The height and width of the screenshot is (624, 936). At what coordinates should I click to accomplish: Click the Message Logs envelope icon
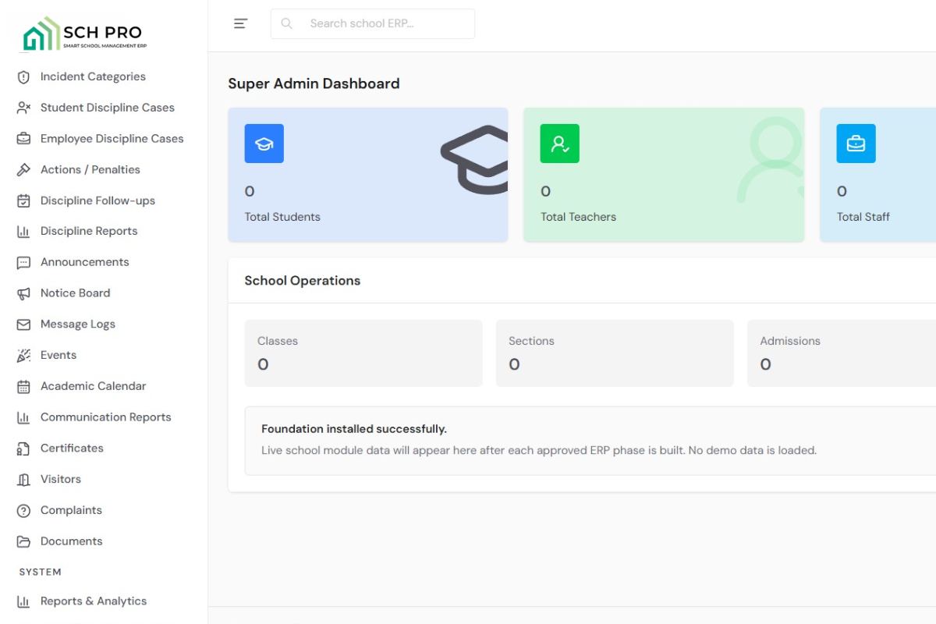(x=24, y=324)
